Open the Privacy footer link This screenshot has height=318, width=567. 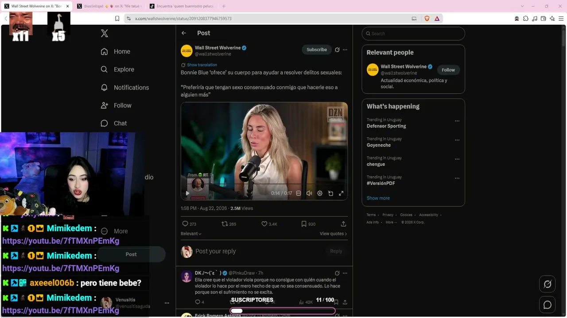coord(388,215)
